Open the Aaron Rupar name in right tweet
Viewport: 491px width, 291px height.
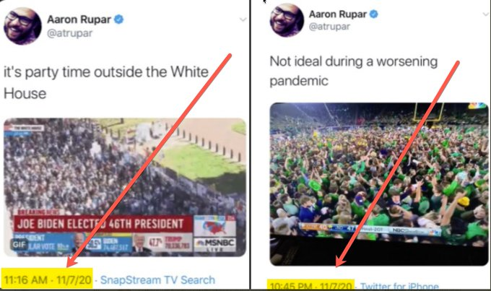(x=338, y=14)
